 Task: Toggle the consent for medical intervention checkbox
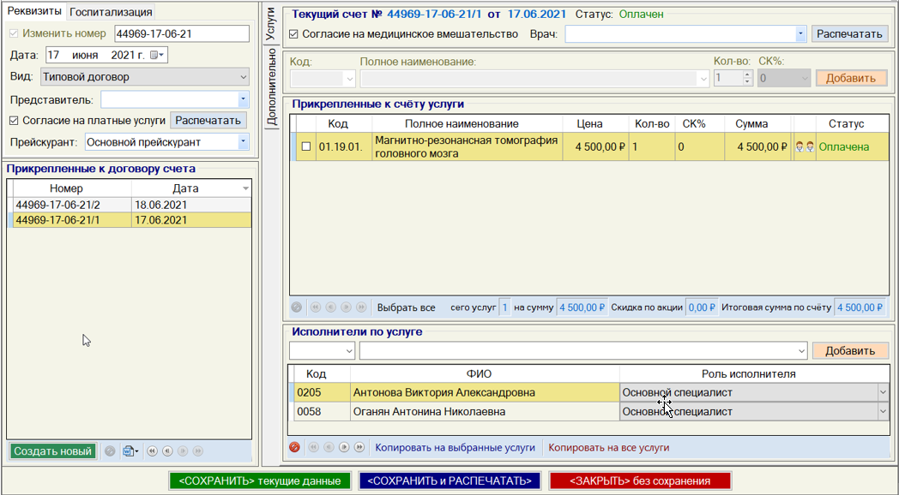point(294,34)
